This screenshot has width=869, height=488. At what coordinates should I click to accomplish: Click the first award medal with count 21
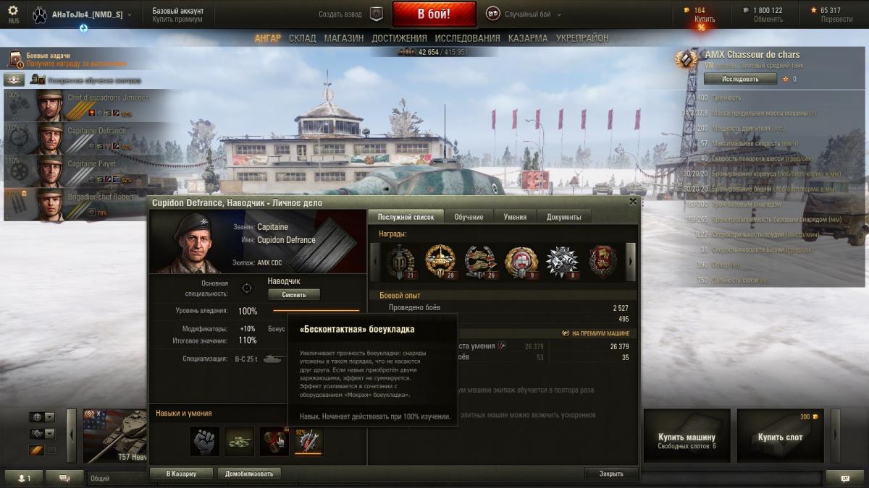400,261
